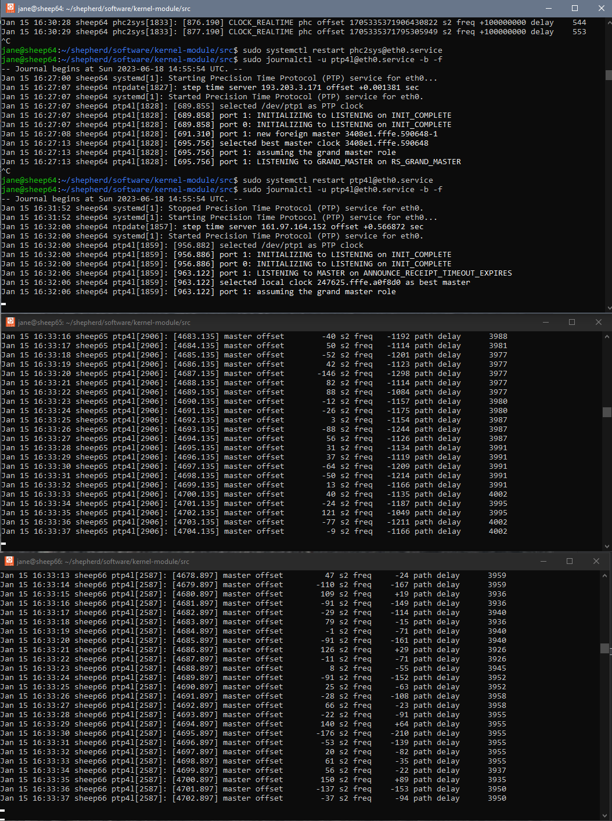
Task: Click freq value -210 in sheep66 window
Action: pyautogui.click(x=399, y=733)
